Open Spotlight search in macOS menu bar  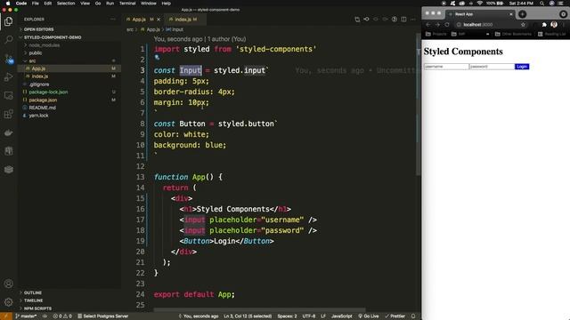(541, 4)
